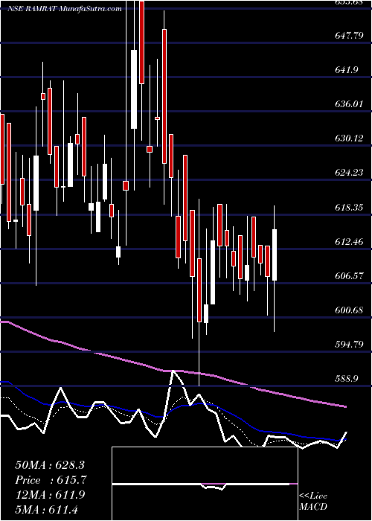Viewport: 372px width, 521px height.
Task: Click the 636.01 price level label
Action: (x=349, y=104)
